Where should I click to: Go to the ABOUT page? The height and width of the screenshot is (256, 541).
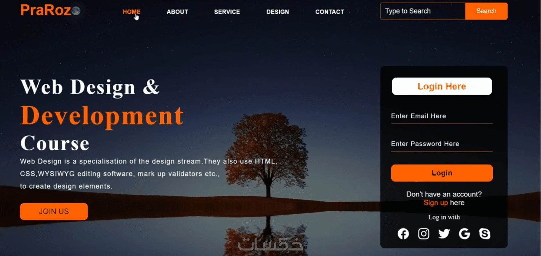tap(177, 12)
